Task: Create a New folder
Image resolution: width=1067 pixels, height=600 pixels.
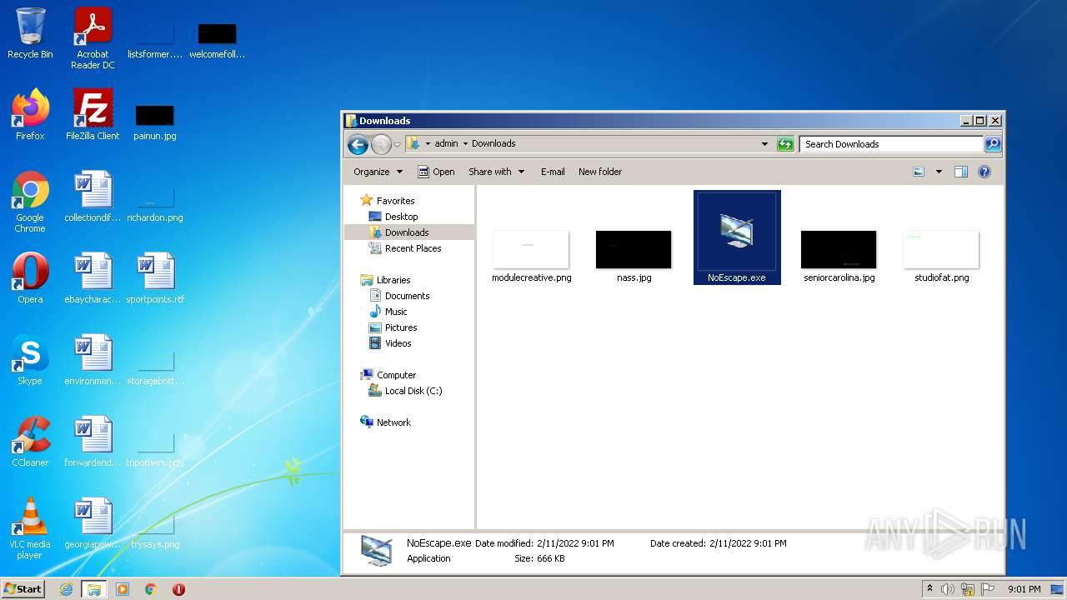Action: (x=600, y=172)
